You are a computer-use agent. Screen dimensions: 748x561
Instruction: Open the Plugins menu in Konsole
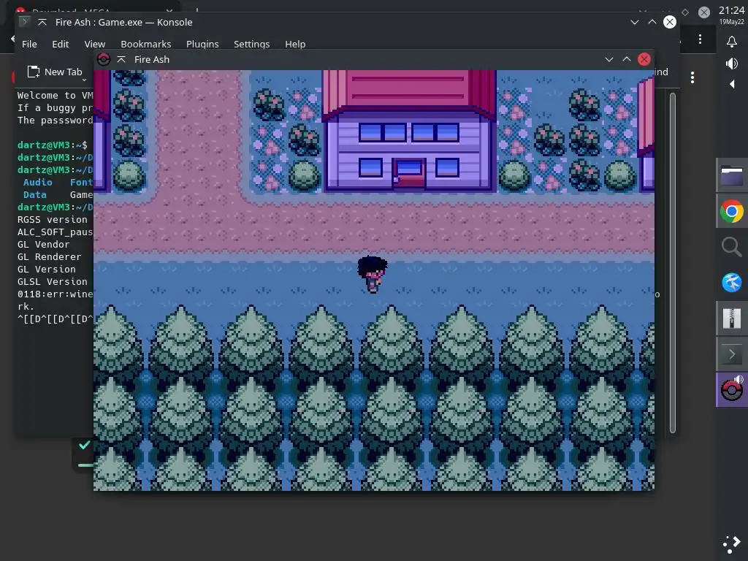(202, 44)
